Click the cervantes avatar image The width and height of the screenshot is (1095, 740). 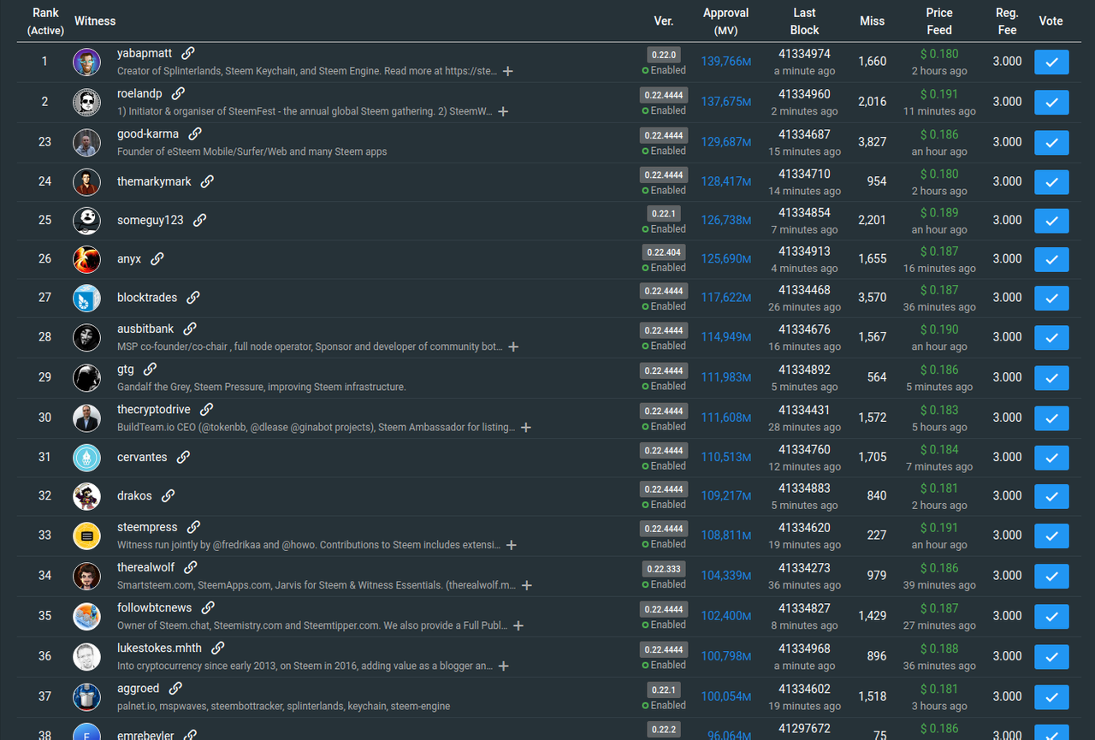pyautogui.click(x=86, y=457)
